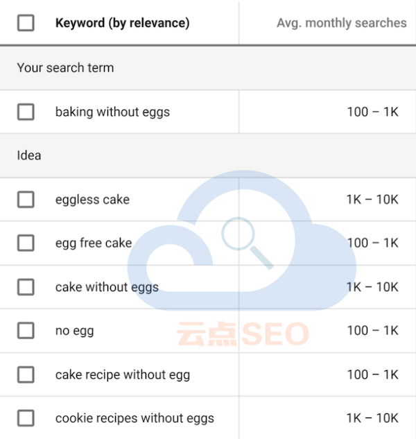This screenshot has height=439, width=416.
Task: Check cookie recipes without eggs box
Action: click(26, 418)
